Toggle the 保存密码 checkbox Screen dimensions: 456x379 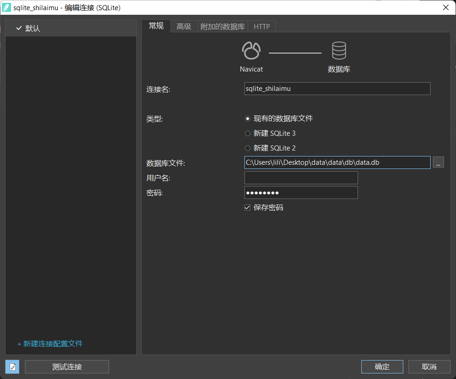248,208
